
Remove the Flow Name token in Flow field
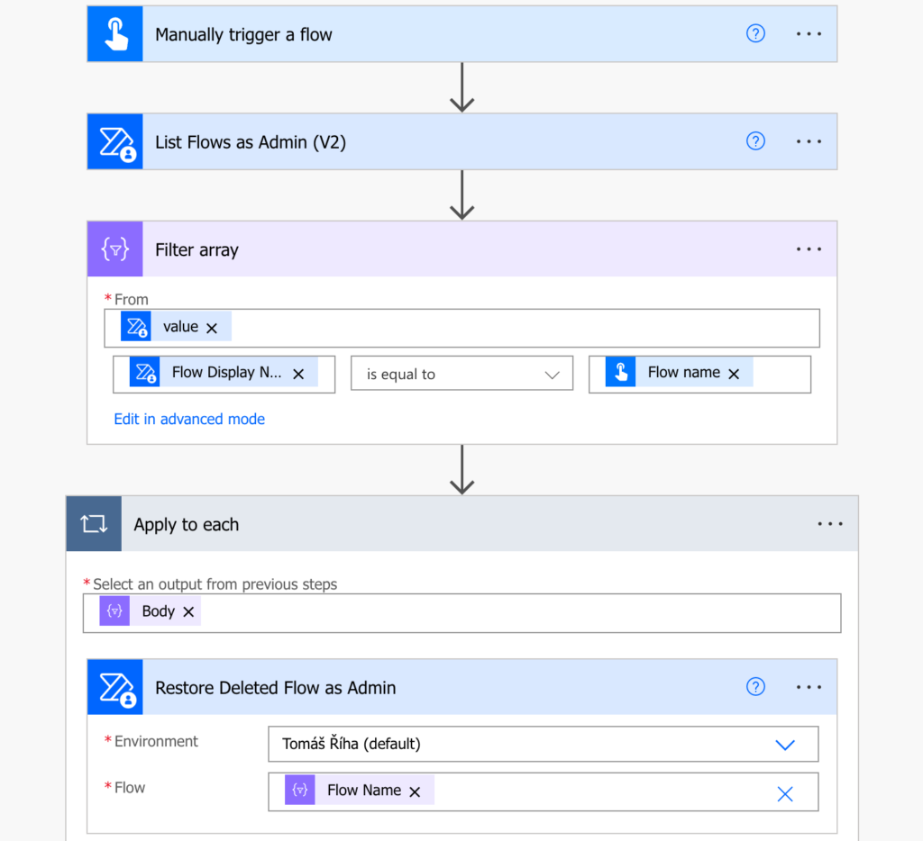[x=415, y=792]
